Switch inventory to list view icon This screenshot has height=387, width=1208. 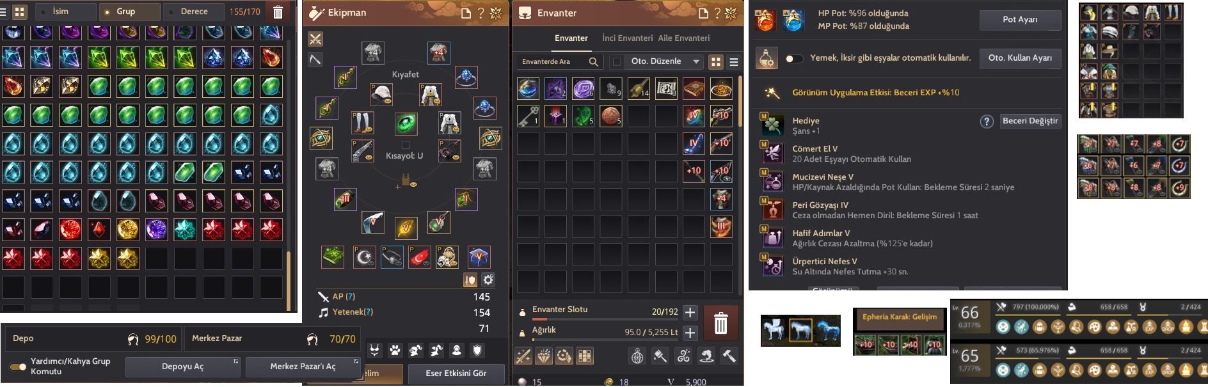pos(734,61)
